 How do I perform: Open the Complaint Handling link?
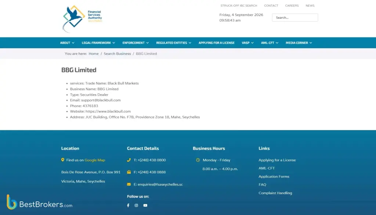pyautogui.click(x=275, y=193)
